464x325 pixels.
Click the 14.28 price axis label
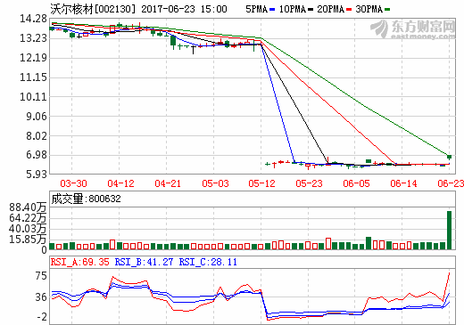33,19
